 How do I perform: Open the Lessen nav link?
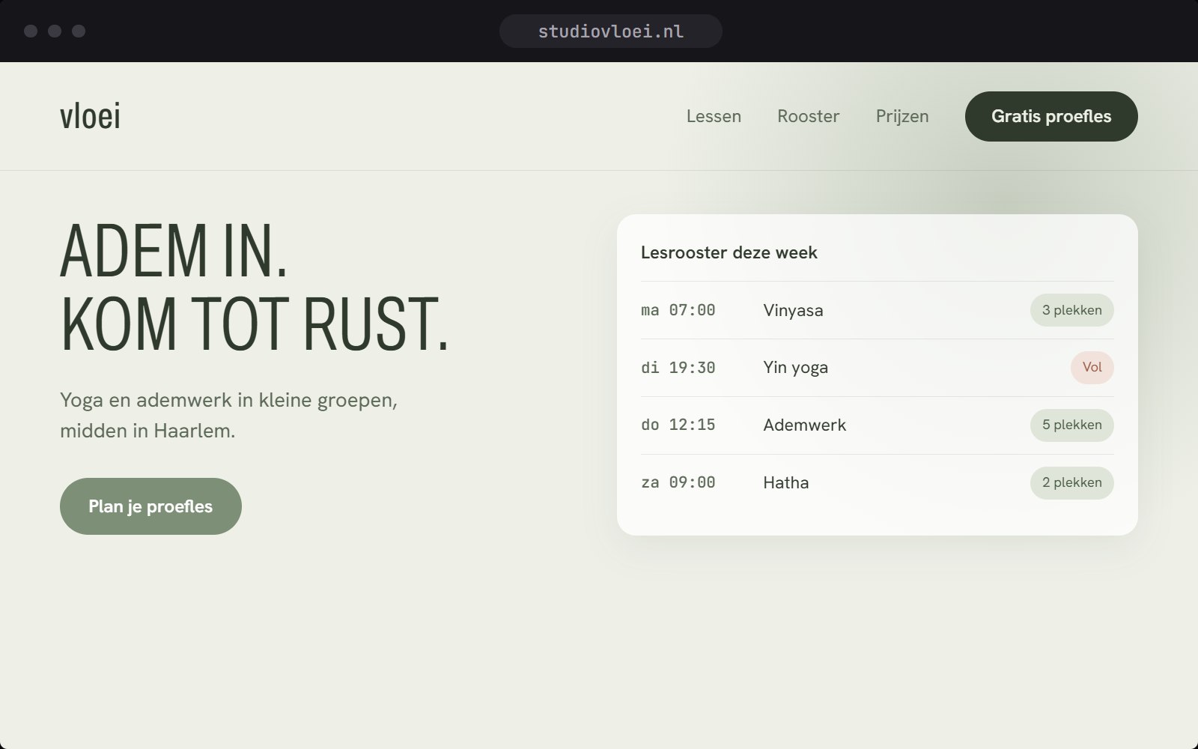coord(714,116)
